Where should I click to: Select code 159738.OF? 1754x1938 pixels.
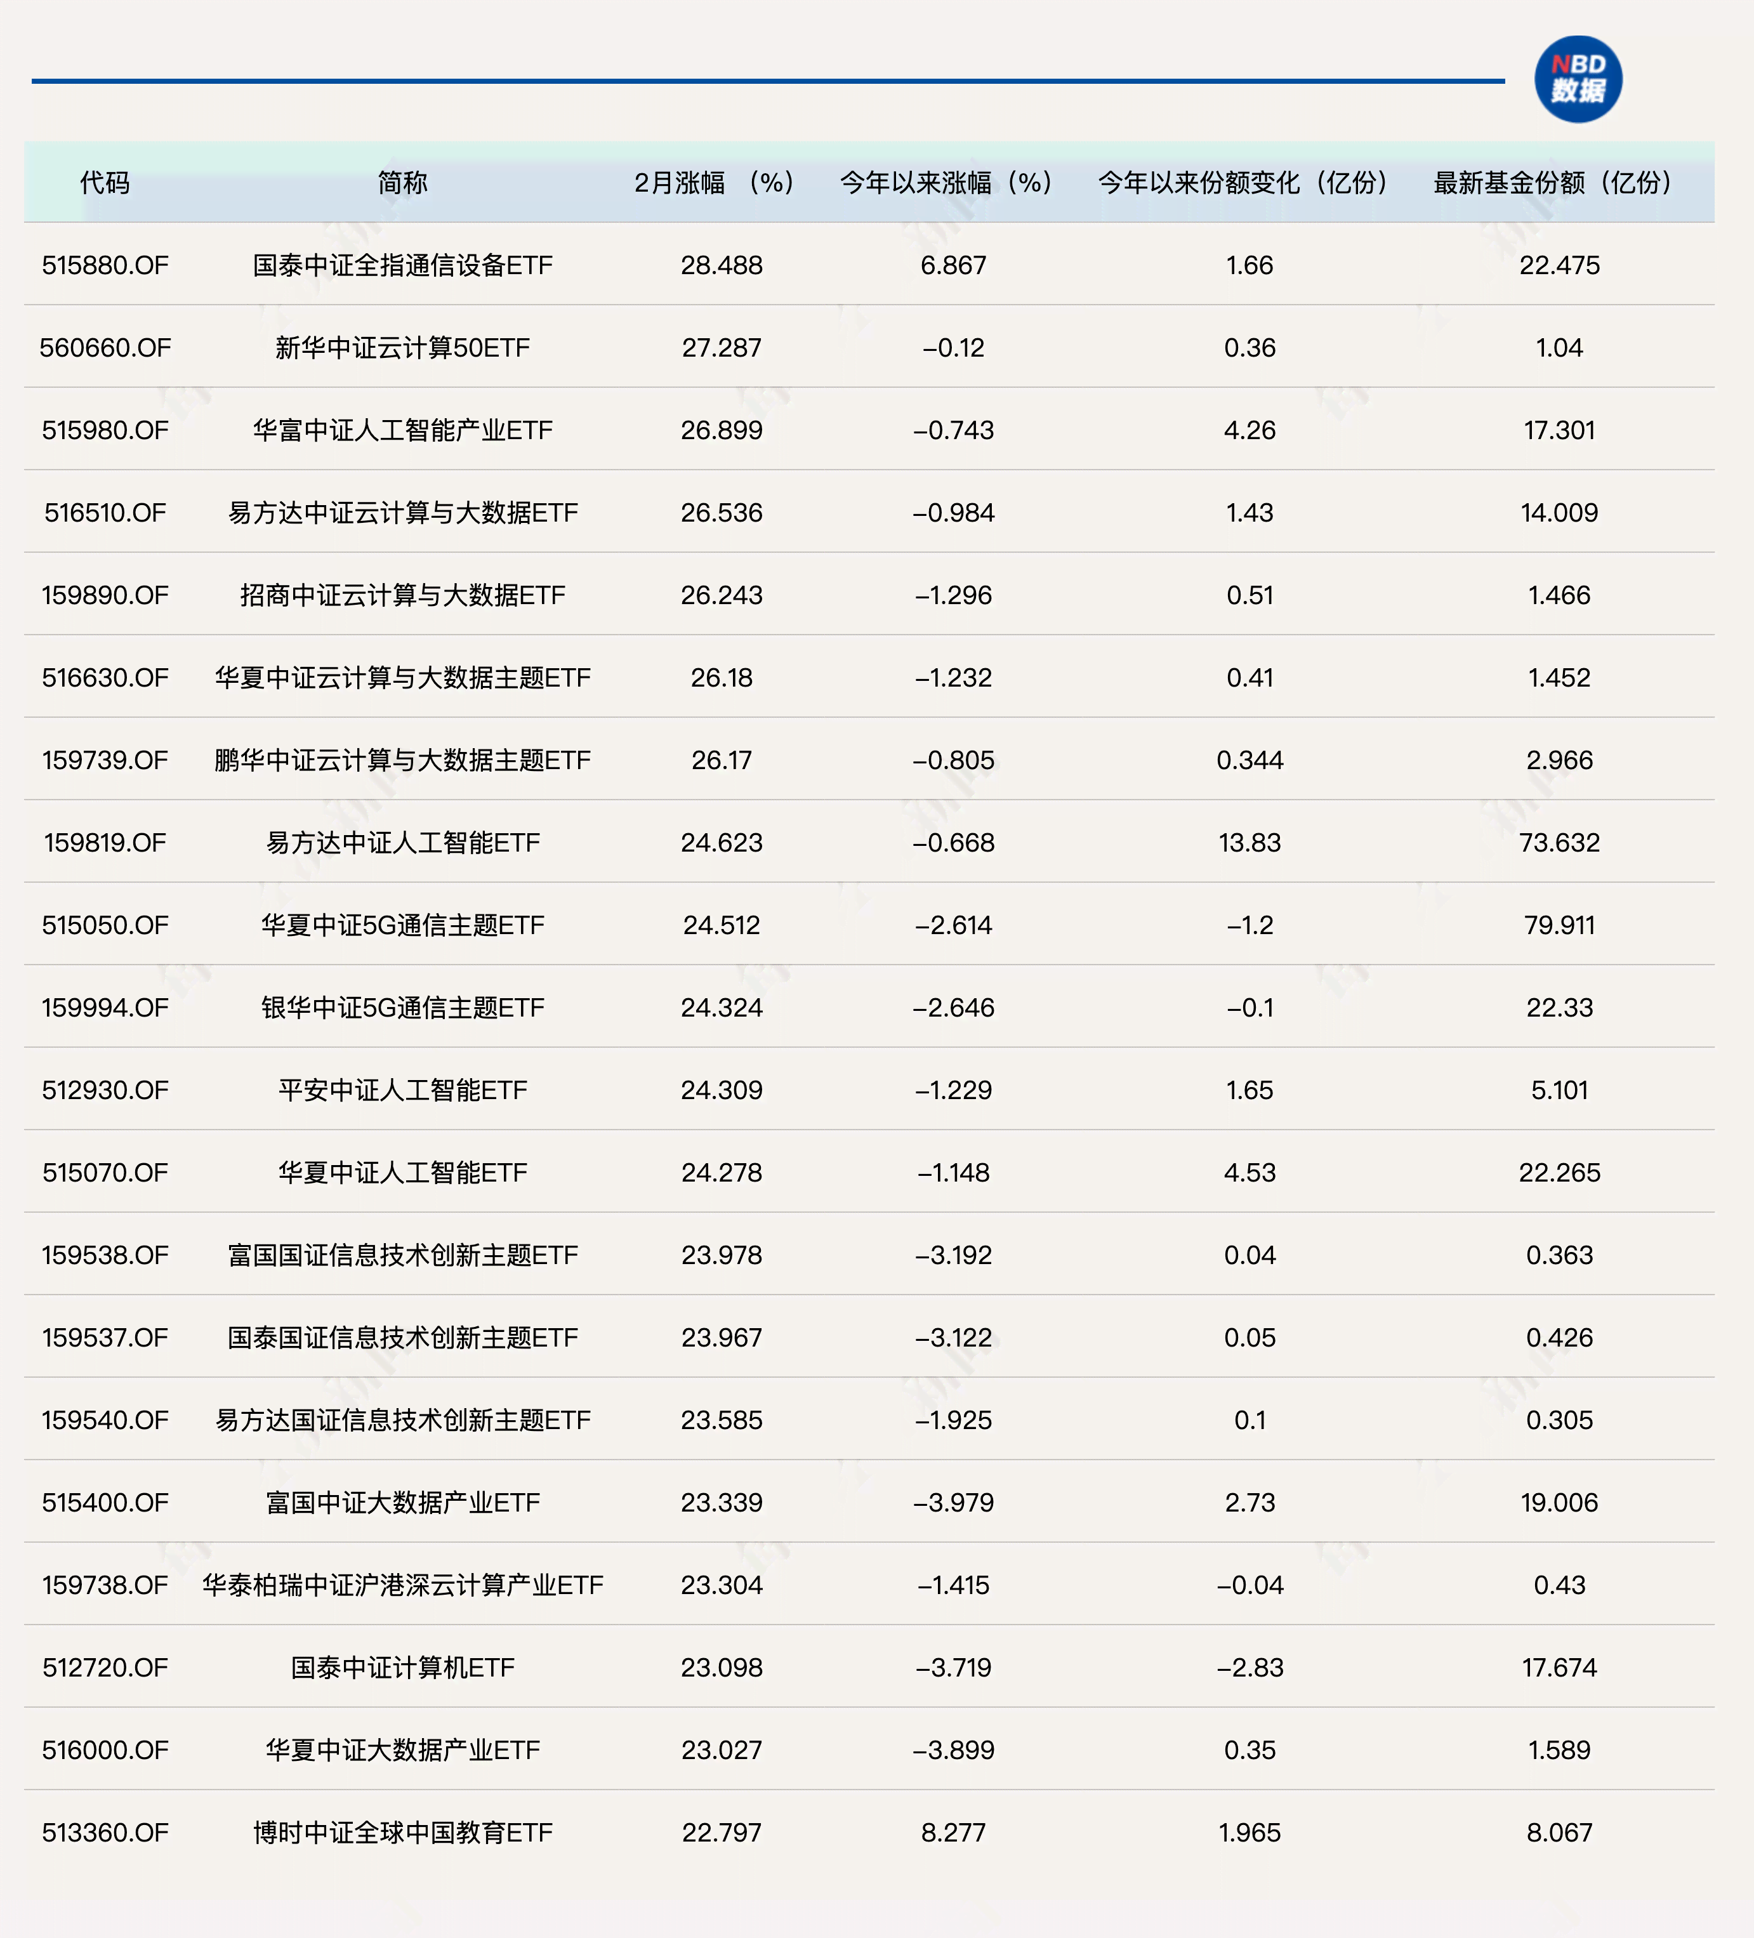coord(105,1585)
